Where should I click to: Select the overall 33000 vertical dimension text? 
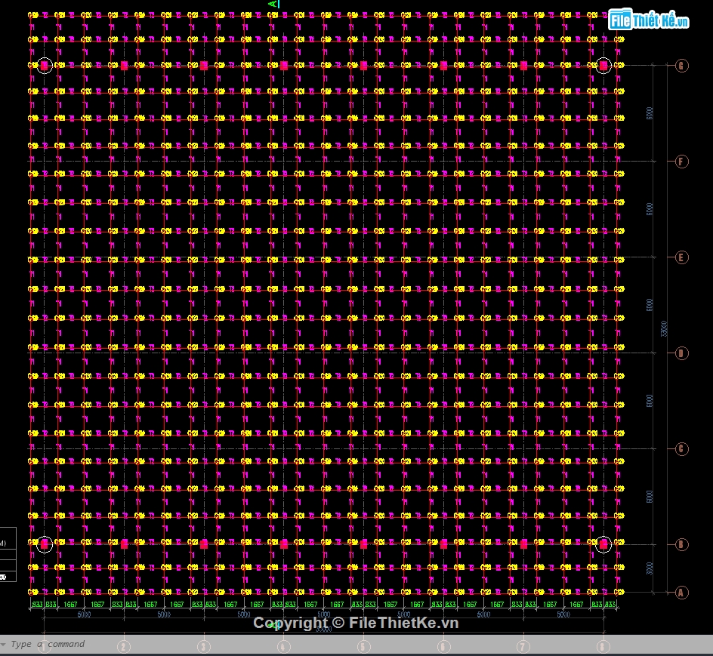pyautogui.click(x=664, y=328)
